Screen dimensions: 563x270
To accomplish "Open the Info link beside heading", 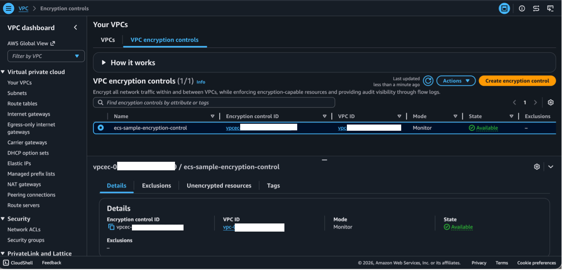I will coord(201,82).
